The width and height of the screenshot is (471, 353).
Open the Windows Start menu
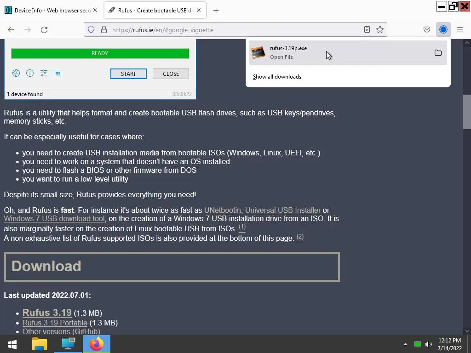click(x=12, y=344)
